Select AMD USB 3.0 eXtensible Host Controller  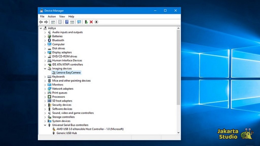90,129
